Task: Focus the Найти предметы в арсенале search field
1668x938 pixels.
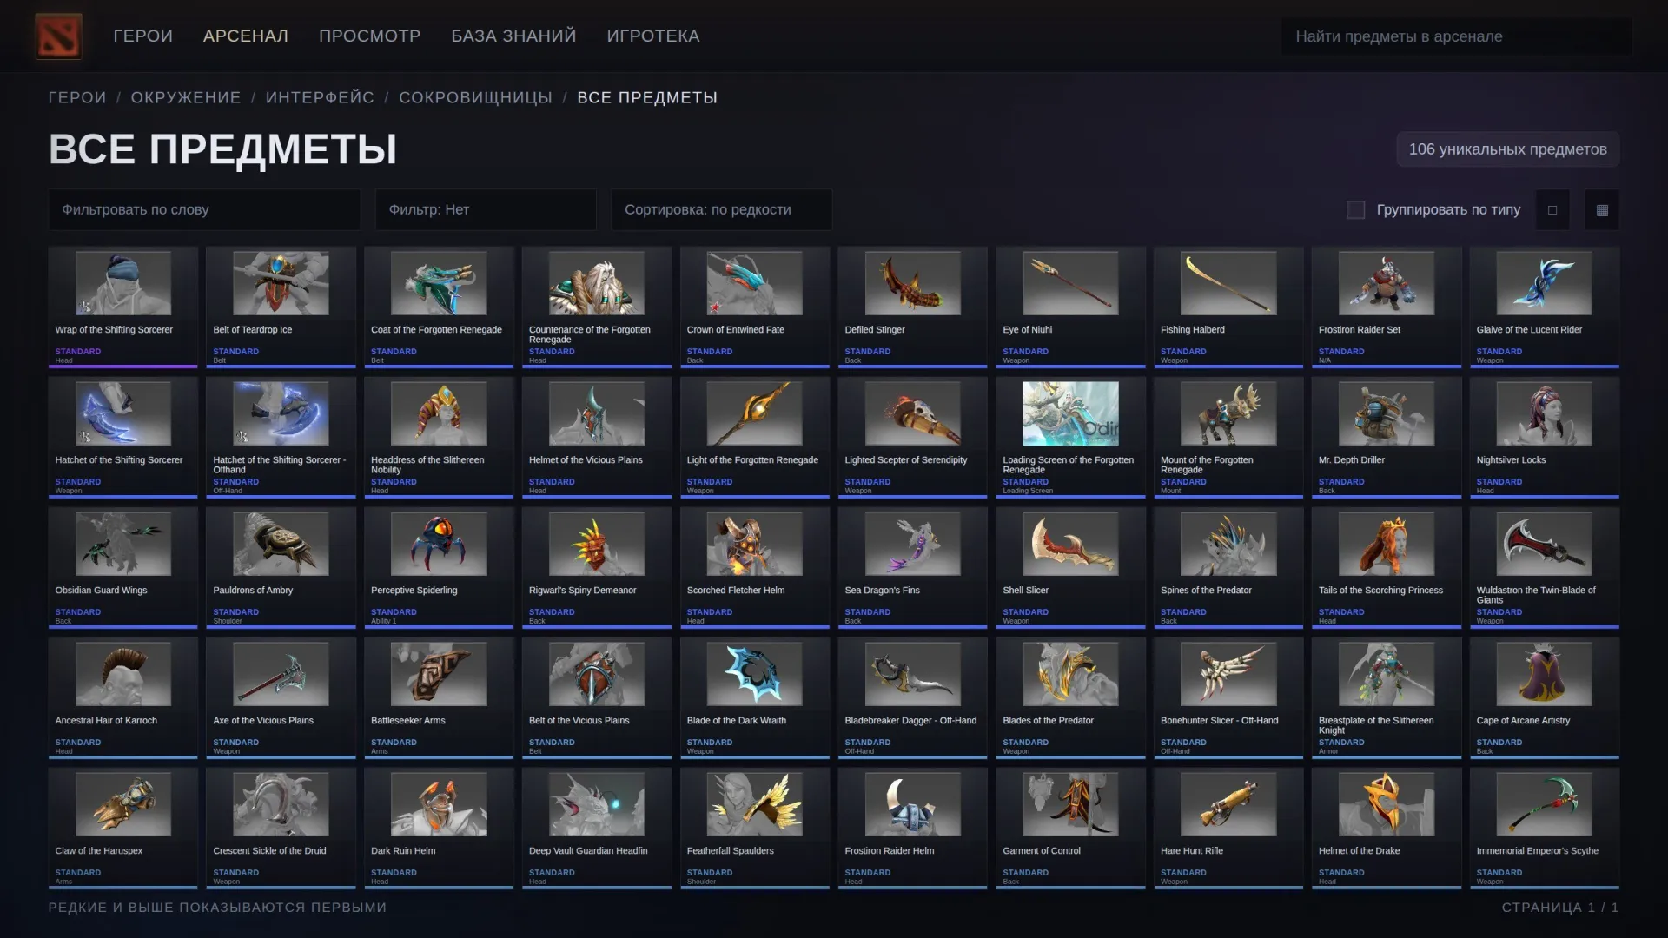Action: (x=1456, y=36)
